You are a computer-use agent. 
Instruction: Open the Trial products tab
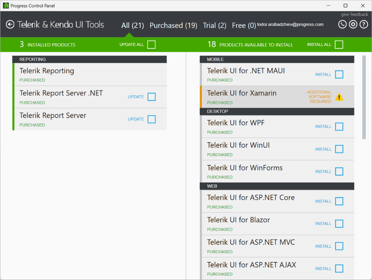coord(215,25)
